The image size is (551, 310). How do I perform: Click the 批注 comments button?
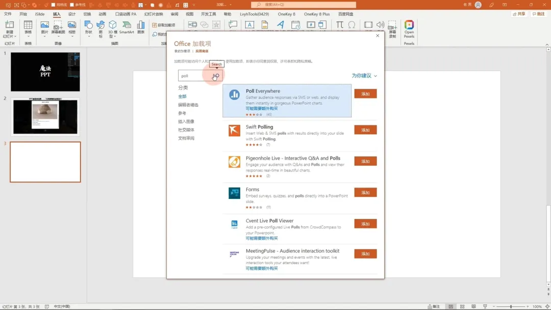[x=538, y=14]
